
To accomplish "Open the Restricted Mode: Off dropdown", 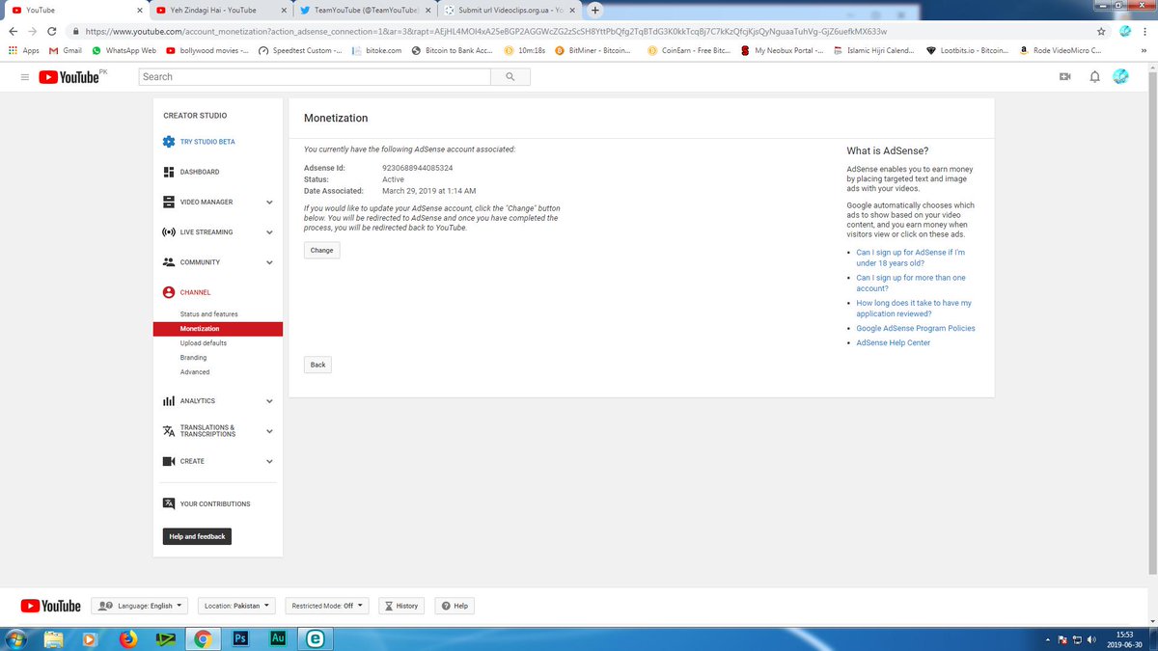I will click(326, 606).
